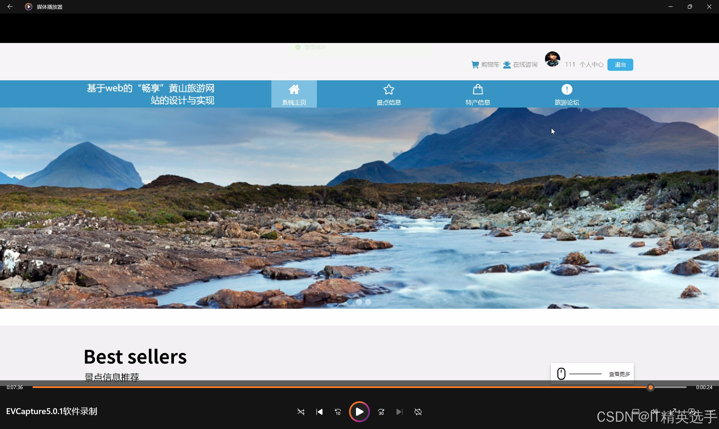
Task: Click the blue 退出 button
Action: (620, 64)
